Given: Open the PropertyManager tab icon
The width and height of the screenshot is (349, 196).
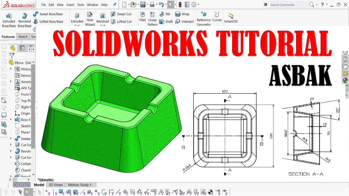Looking at the screenshot, I should point(22,48).
